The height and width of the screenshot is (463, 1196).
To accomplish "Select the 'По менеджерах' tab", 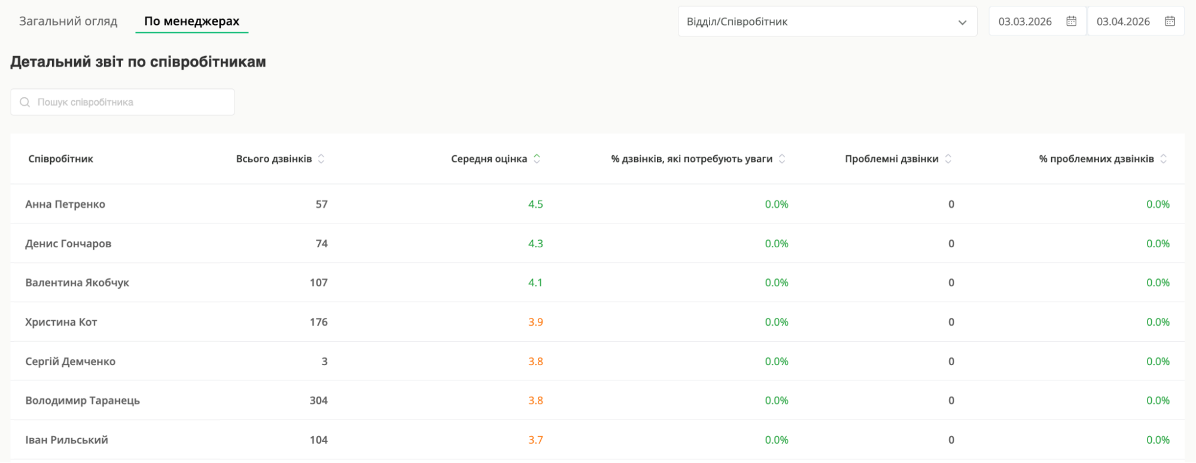I will [191, 22].
